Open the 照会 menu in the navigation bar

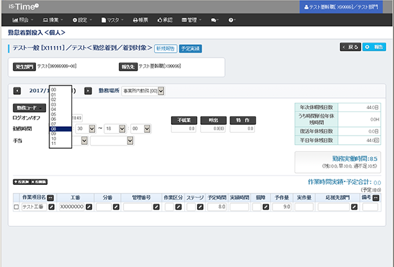(23, 20)
